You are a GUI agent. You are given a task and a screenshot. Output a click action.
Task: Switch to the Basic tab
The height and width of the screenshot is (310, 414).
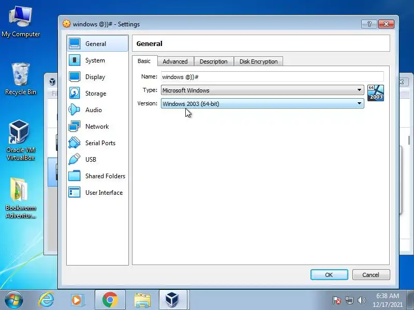pos(144,61)
